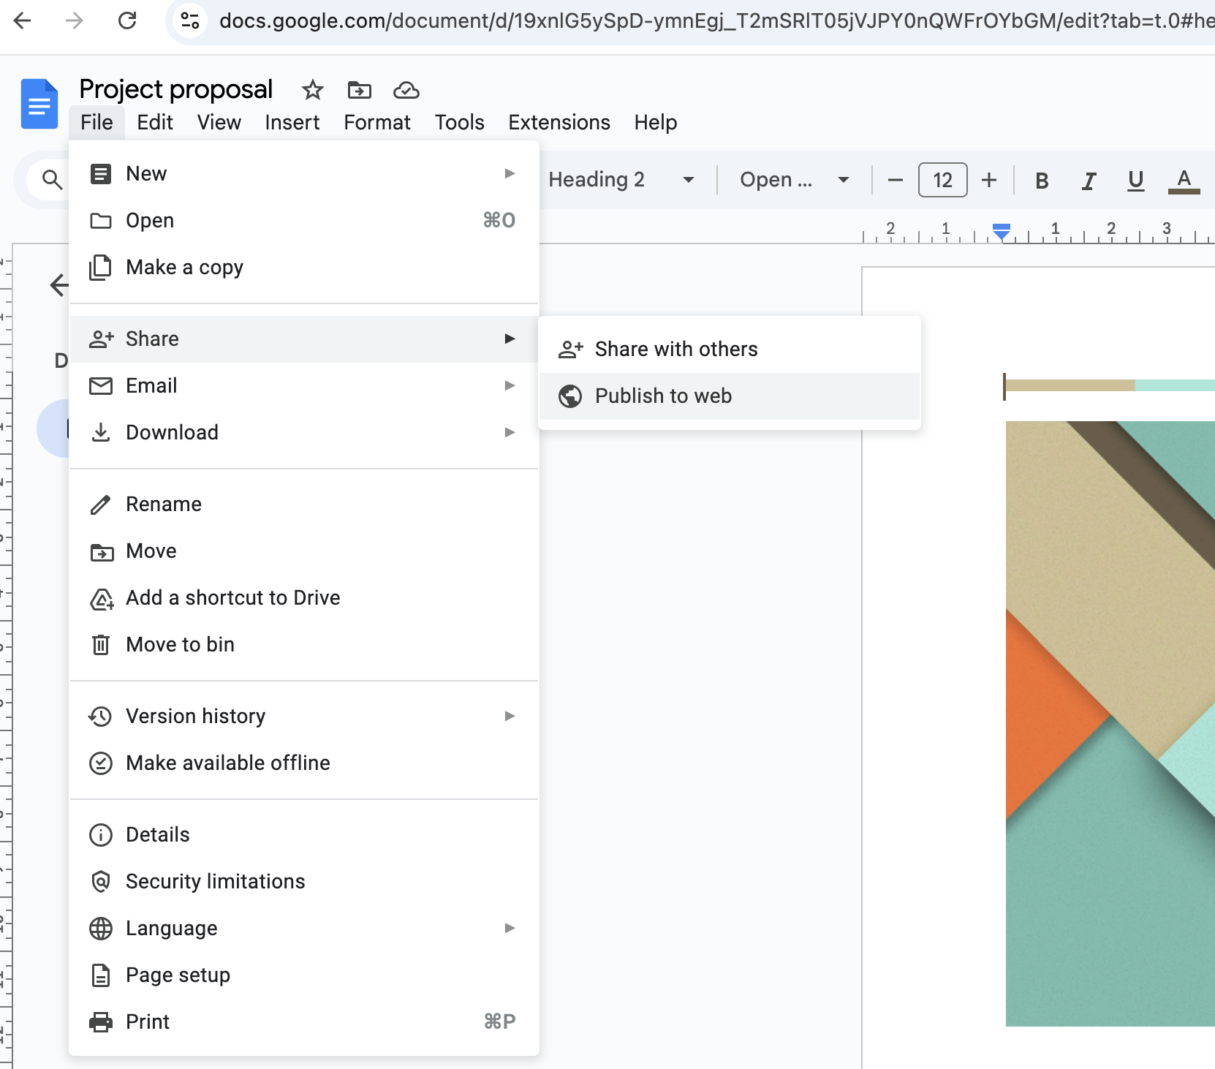This screenshot has width=1215, height=1069.
Task: Select Publish to web option
Action: click(x=663, y=396)
